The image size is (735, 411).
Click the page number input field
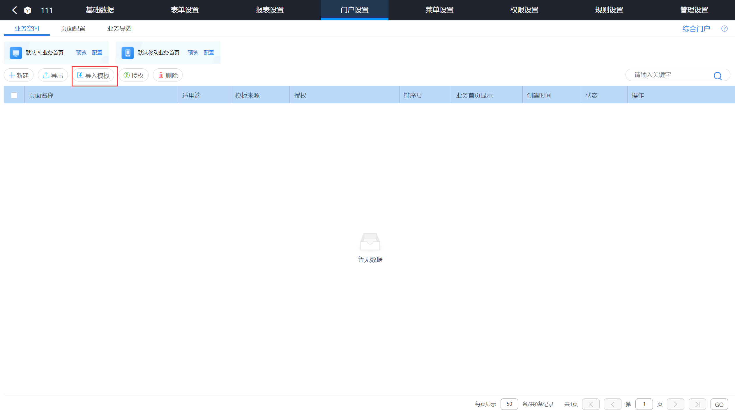tap(644, 404)
